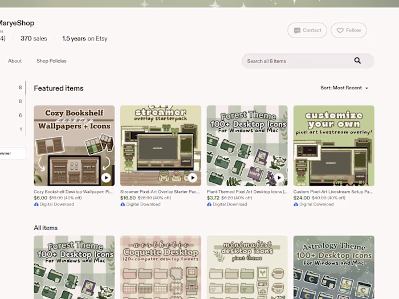The width and height of the screenshot is (399, 299).
Task: Open the About tab
Action: click(x=15, y=61)
